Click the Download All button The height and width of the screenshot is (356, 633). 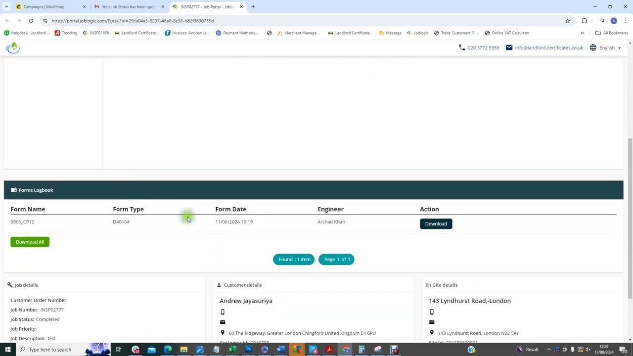click(30, 242)
